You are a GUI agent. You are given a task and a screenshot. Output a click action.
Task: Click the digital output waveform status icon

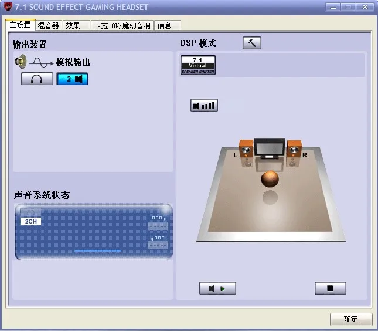click(x=158, y=218)
